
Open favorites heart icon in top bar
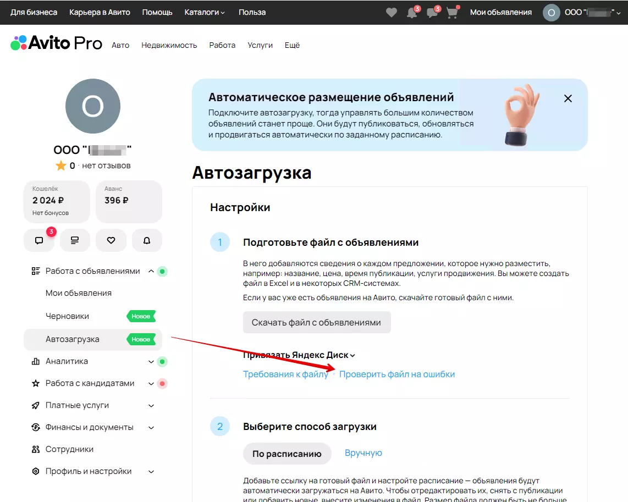tap(392, 13)
